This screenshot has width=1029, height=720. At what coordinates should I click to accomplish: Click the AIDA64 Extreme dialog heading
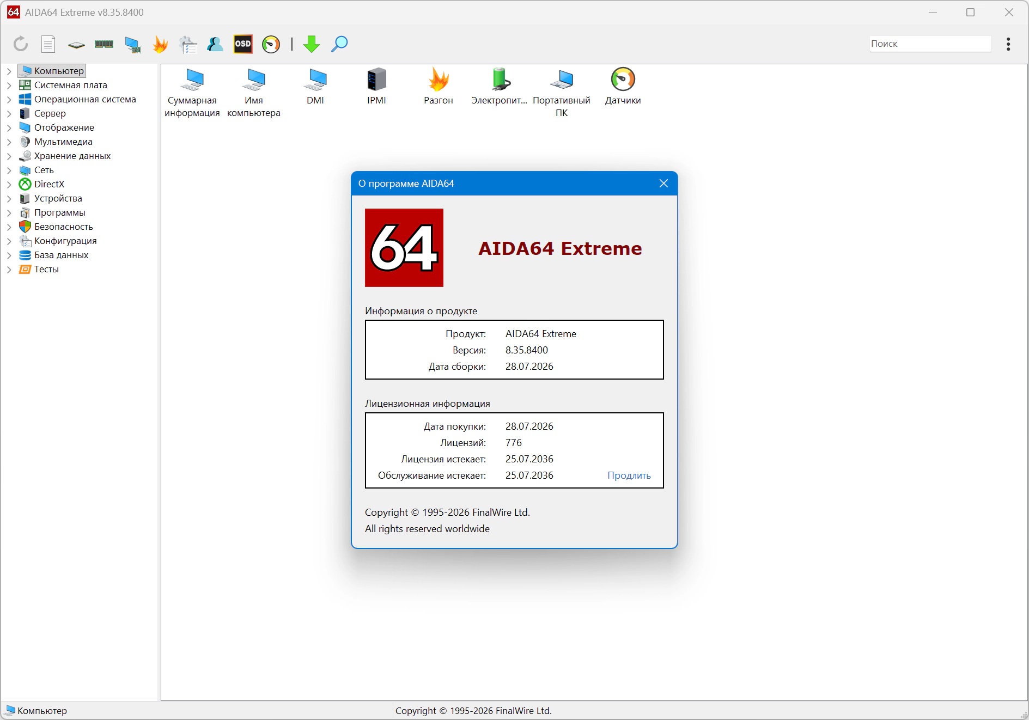pos(560,248)
